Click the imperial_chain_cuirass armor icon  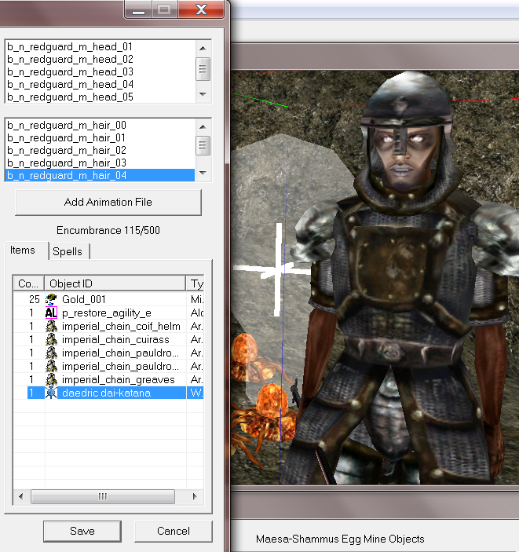51,339
